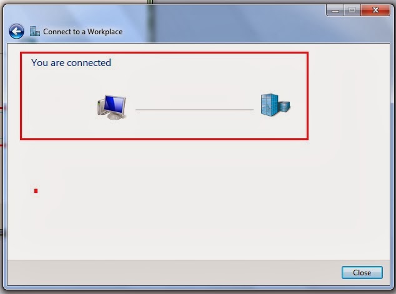The width and height of the screenshot is (396, 294).
Task: Click the background window strip at left edge
Action: (1, 126)
